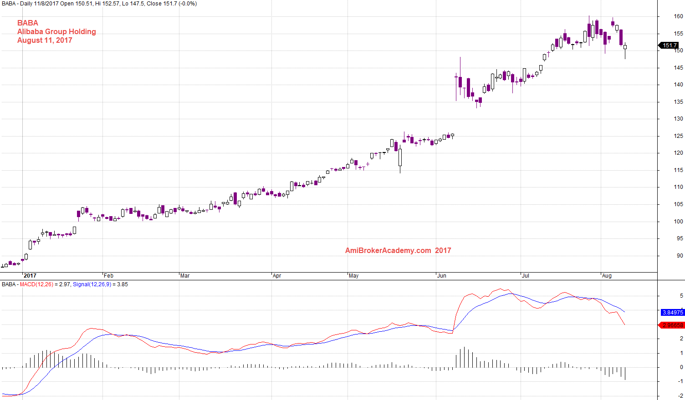Select the red 'BABA' ticker annotation
The height and width of the screenshot is (400, 685).
click(x=28, y=23)
